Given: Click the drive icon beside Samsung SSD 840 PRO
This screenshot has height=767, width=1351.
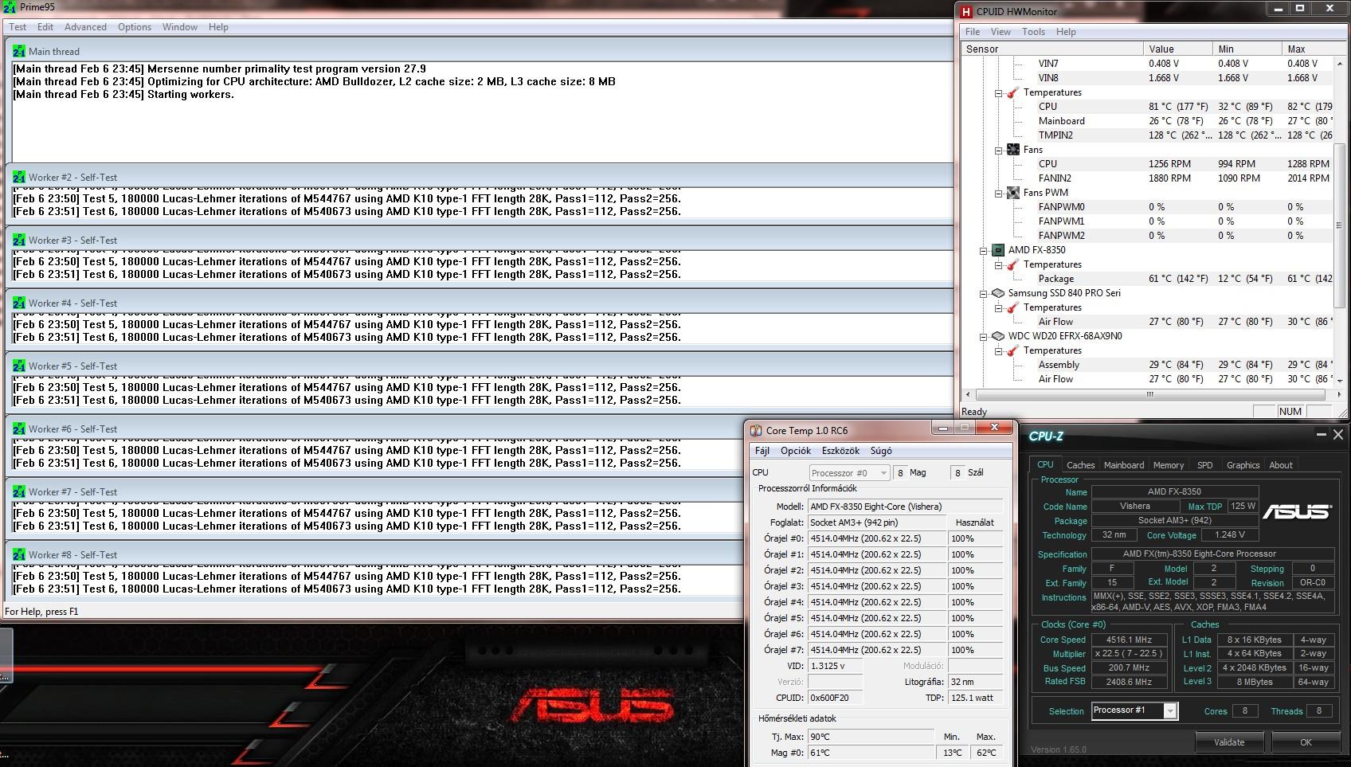Looking at the screenshot, I should 998,293.
